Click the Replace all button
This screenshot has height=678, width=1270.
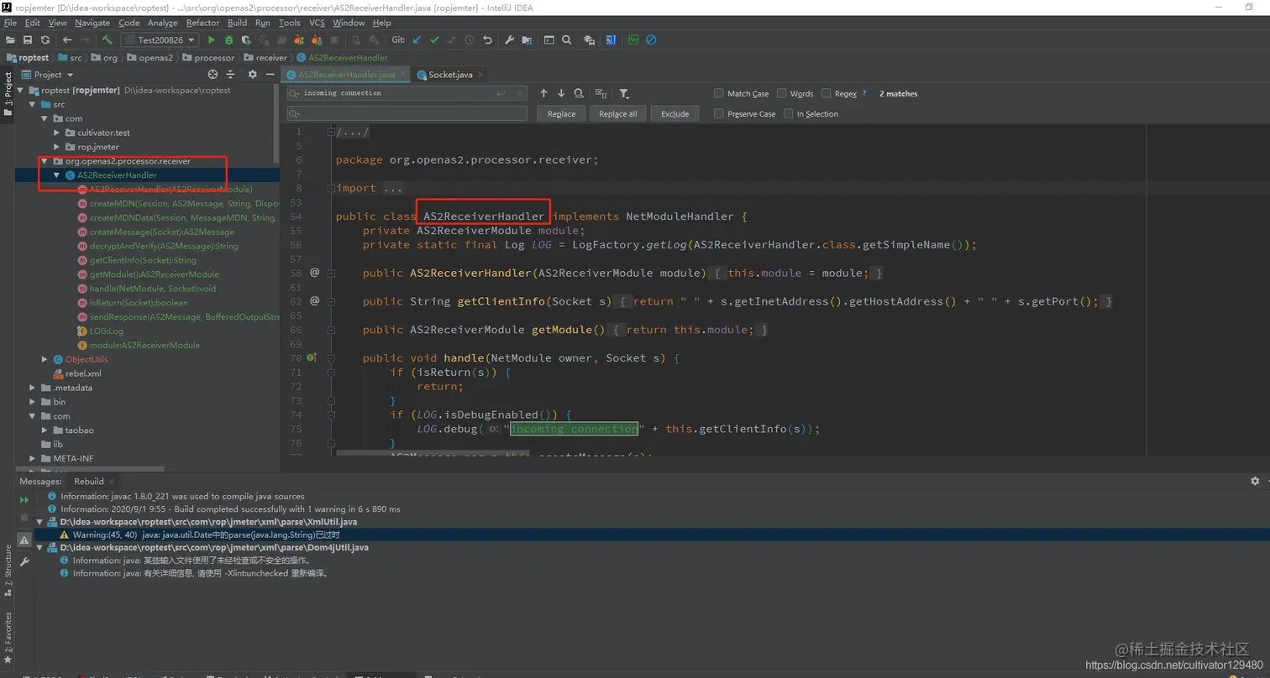[x=618, y=113]
